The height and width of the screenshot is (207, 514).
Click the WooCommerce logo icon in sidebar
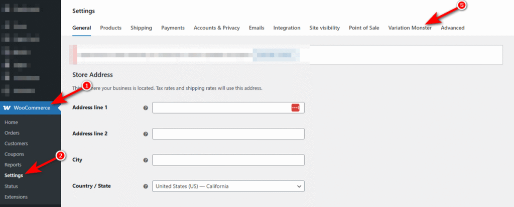pos(7,108)
